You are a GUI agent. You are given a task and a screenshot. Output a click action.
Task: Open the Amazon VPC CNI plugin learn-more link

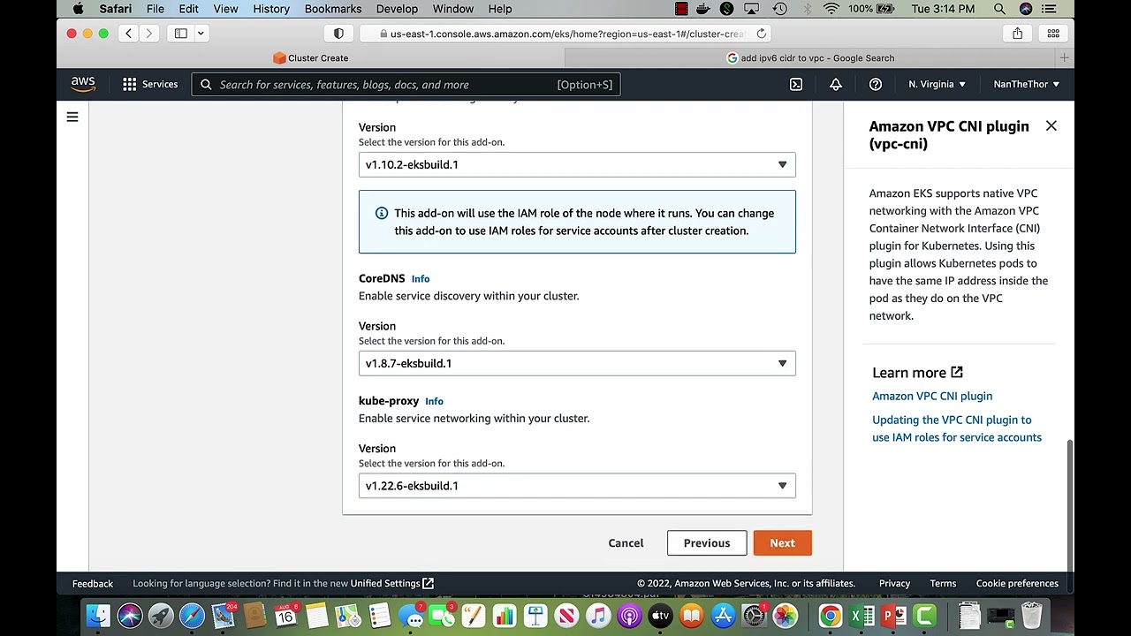(x=932, y=396)
